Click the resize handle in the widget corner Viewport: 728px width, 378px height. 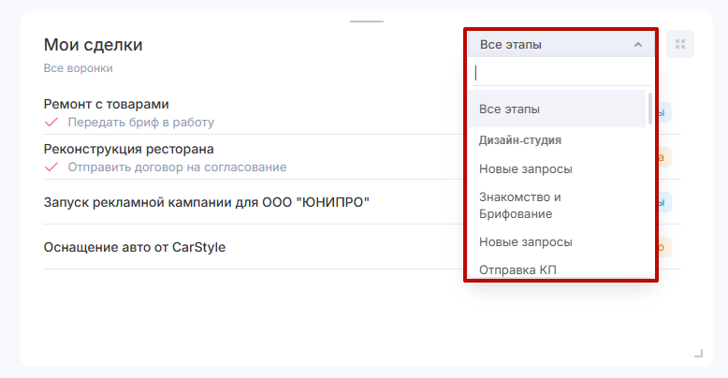(x=698, y=353)
